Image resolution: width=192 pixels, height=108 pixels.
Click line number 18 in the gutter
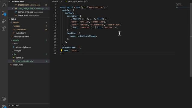55,53
